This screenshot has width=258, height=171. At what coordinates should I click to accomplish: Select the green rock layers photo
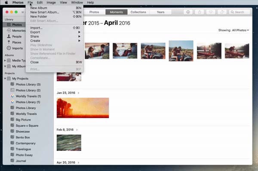[69, 143]
